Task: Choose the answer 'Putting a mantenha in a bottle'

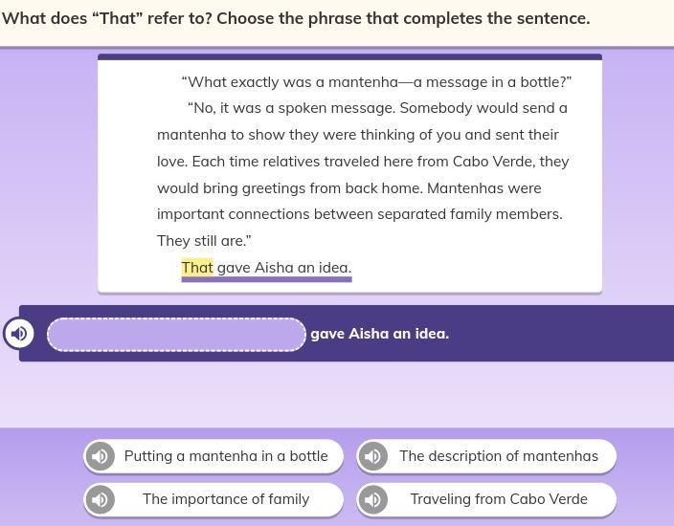Action: tap(213, 456)
